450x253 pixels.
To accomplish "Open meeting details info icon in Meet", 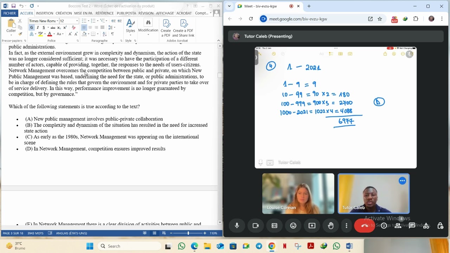I will coord(384,226).
